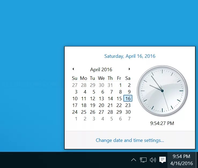This screenshot has height=168, width=198.
Task: Open the volume speaker tray icon
Action: coord(153,160)
